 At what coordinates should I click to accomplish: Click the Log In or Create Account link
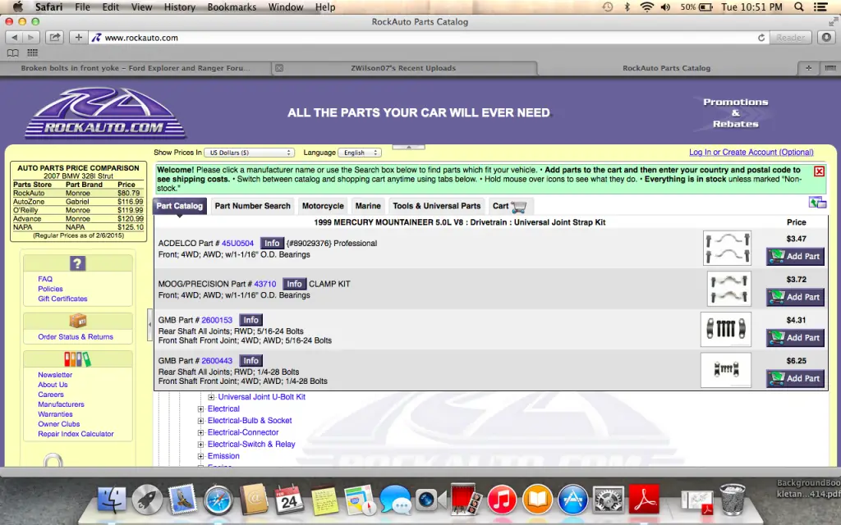tap(751, 152)
